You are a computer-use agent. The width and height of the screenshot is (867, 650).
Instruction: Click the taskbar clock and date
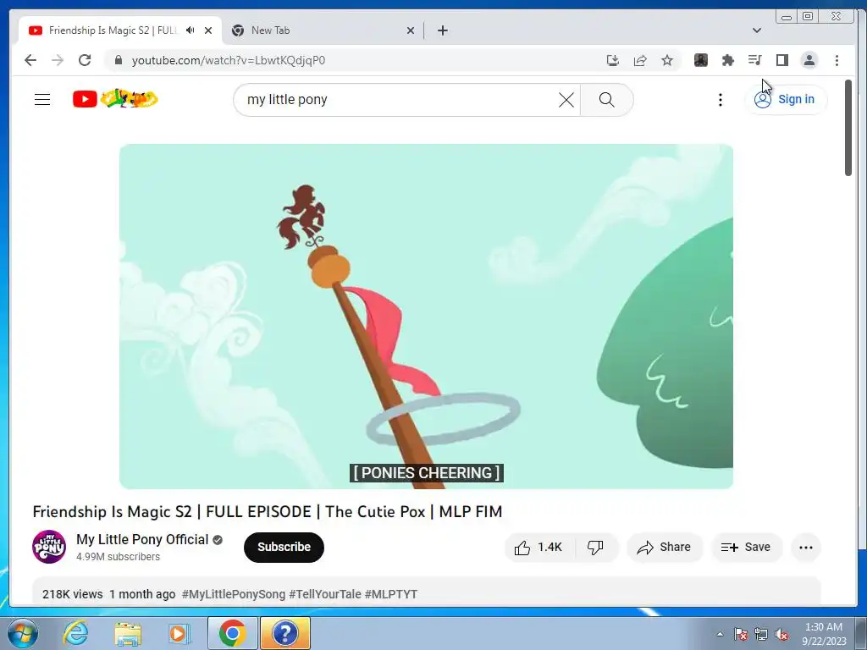(824, 634)
